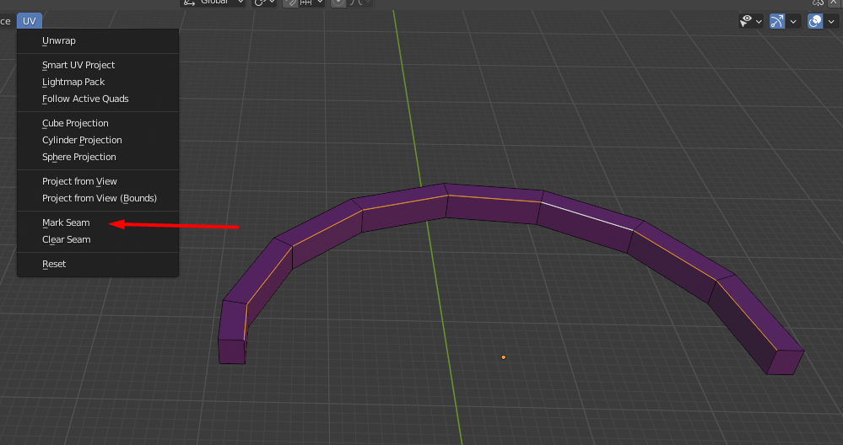Image resolution: width=843 pixels, height=445 pixels.
Task: Choose Mark Seam from UV menu
Action: [x=66, y=223]
